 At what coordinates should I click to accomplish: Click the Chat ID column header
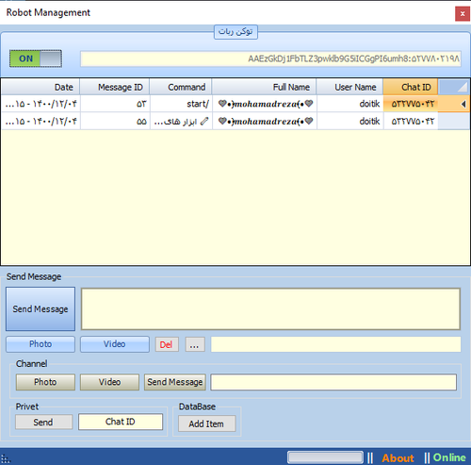[x=411, y=87]
